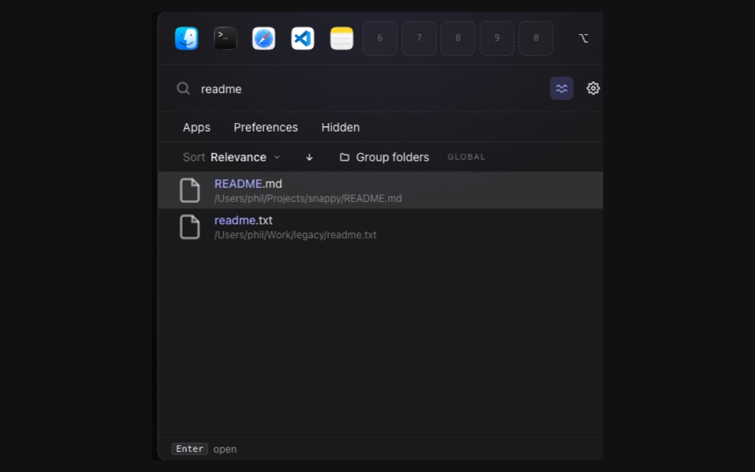The image size is (755, 472).
Task: Launch Terminal from the shortcut bar
Action: 225,38
